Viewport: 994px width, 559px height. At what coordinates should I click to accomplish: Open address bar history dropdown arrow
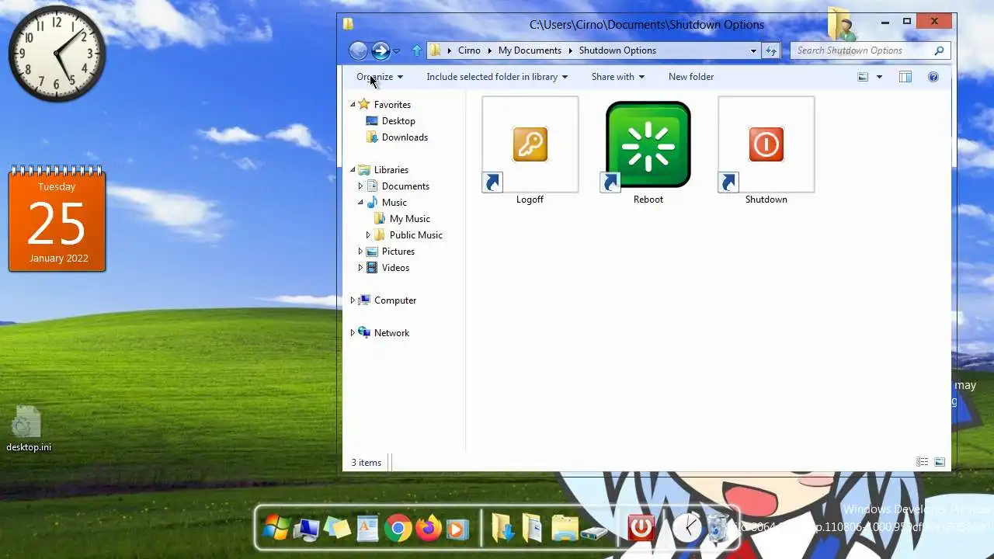(x=753, y=50)
